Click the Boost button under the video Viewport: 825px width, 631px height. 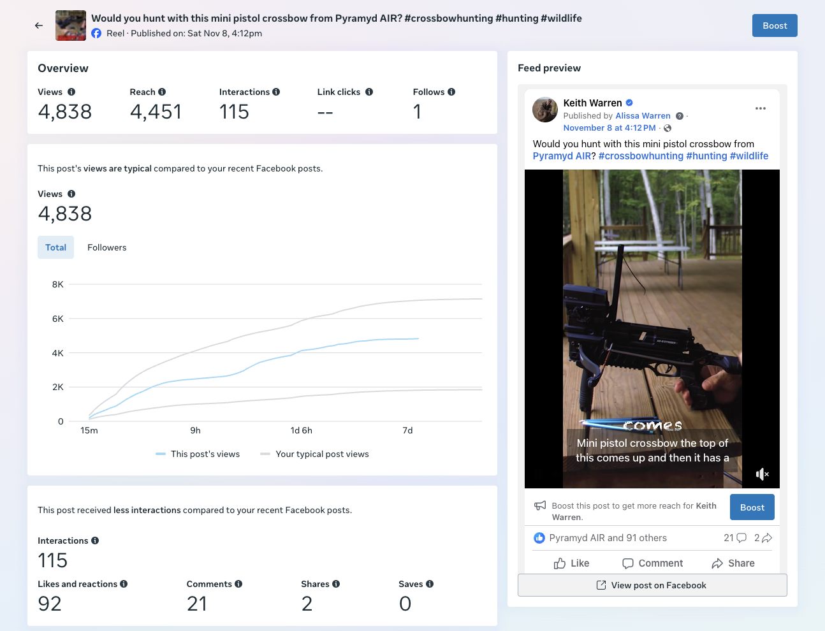click(752, 507)
